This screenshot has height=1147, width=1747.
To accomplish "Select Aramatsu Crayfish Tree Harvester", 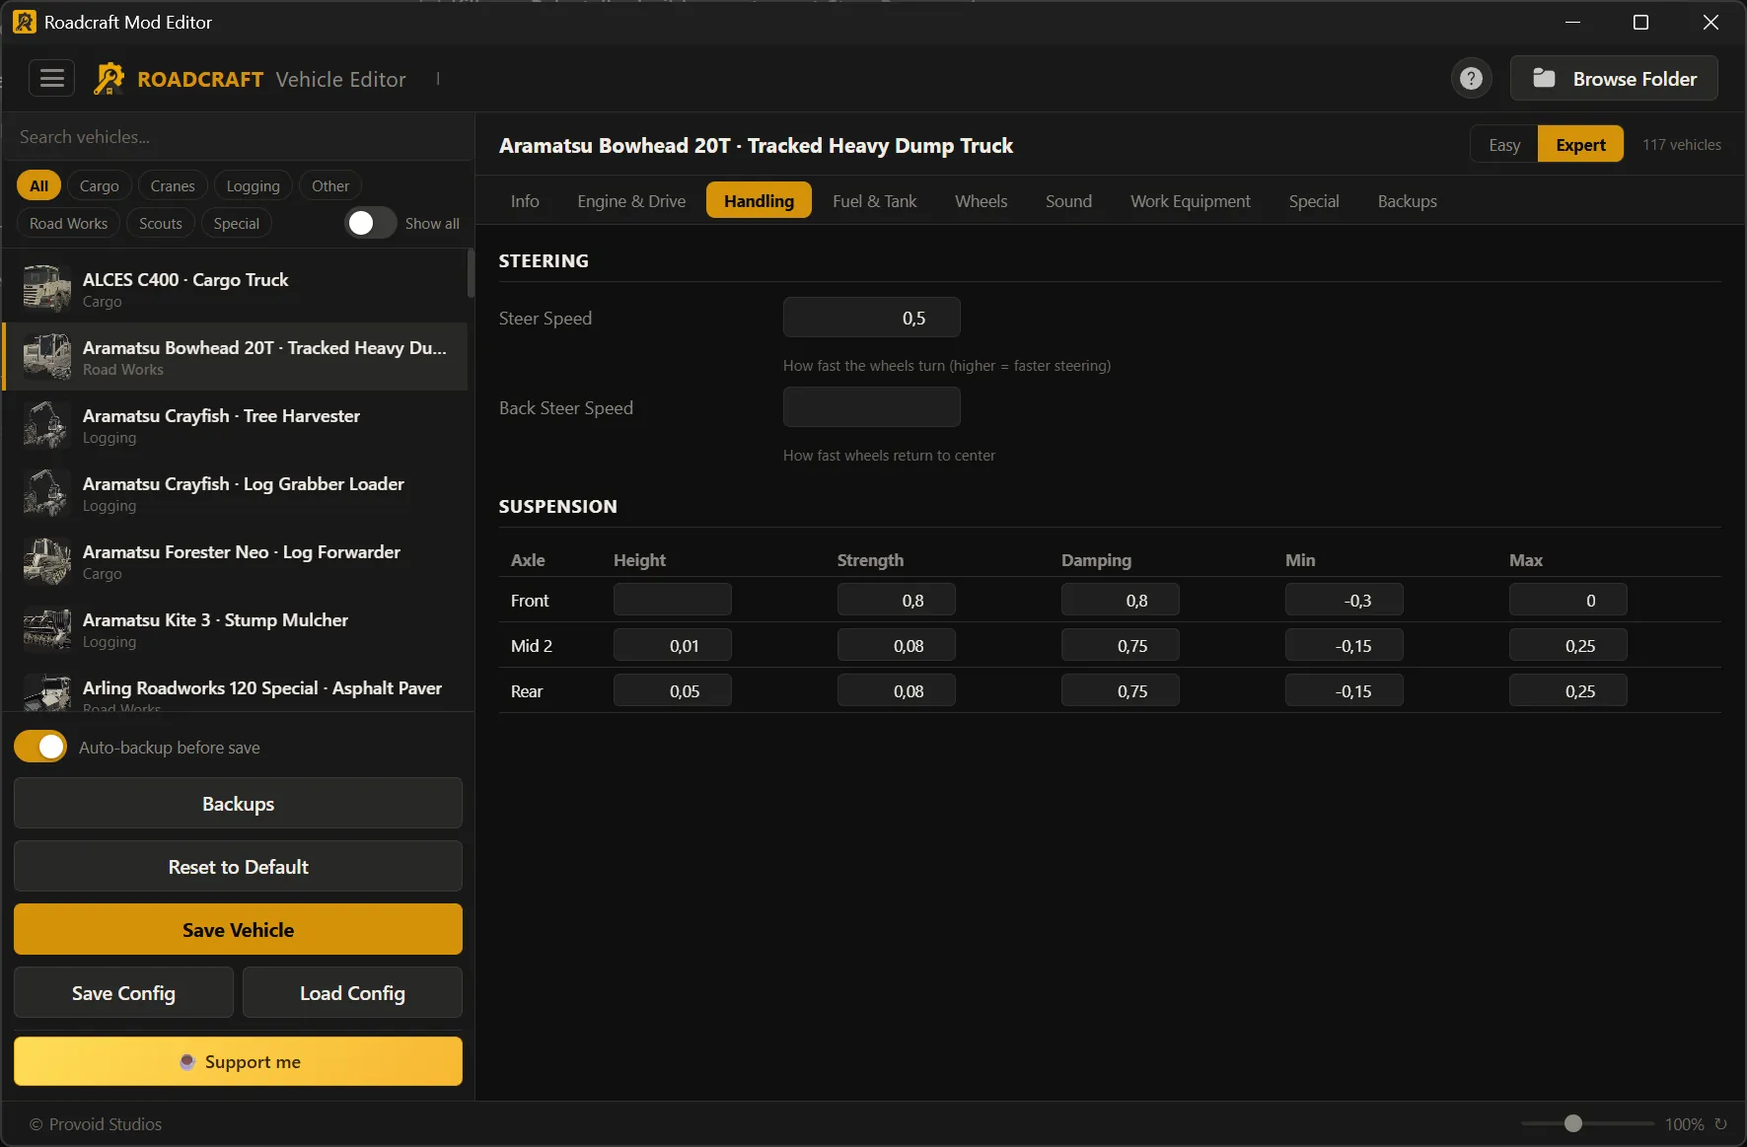I will tap(236, 425).
